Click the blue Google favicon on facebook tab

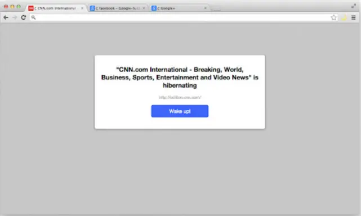tap(92, 8)
